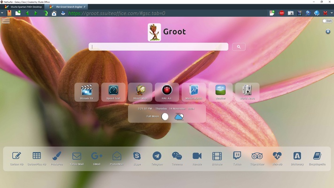Reload page with the green refresh arrow
Viewport: 334px width, 188px height.
coord(46,13)
